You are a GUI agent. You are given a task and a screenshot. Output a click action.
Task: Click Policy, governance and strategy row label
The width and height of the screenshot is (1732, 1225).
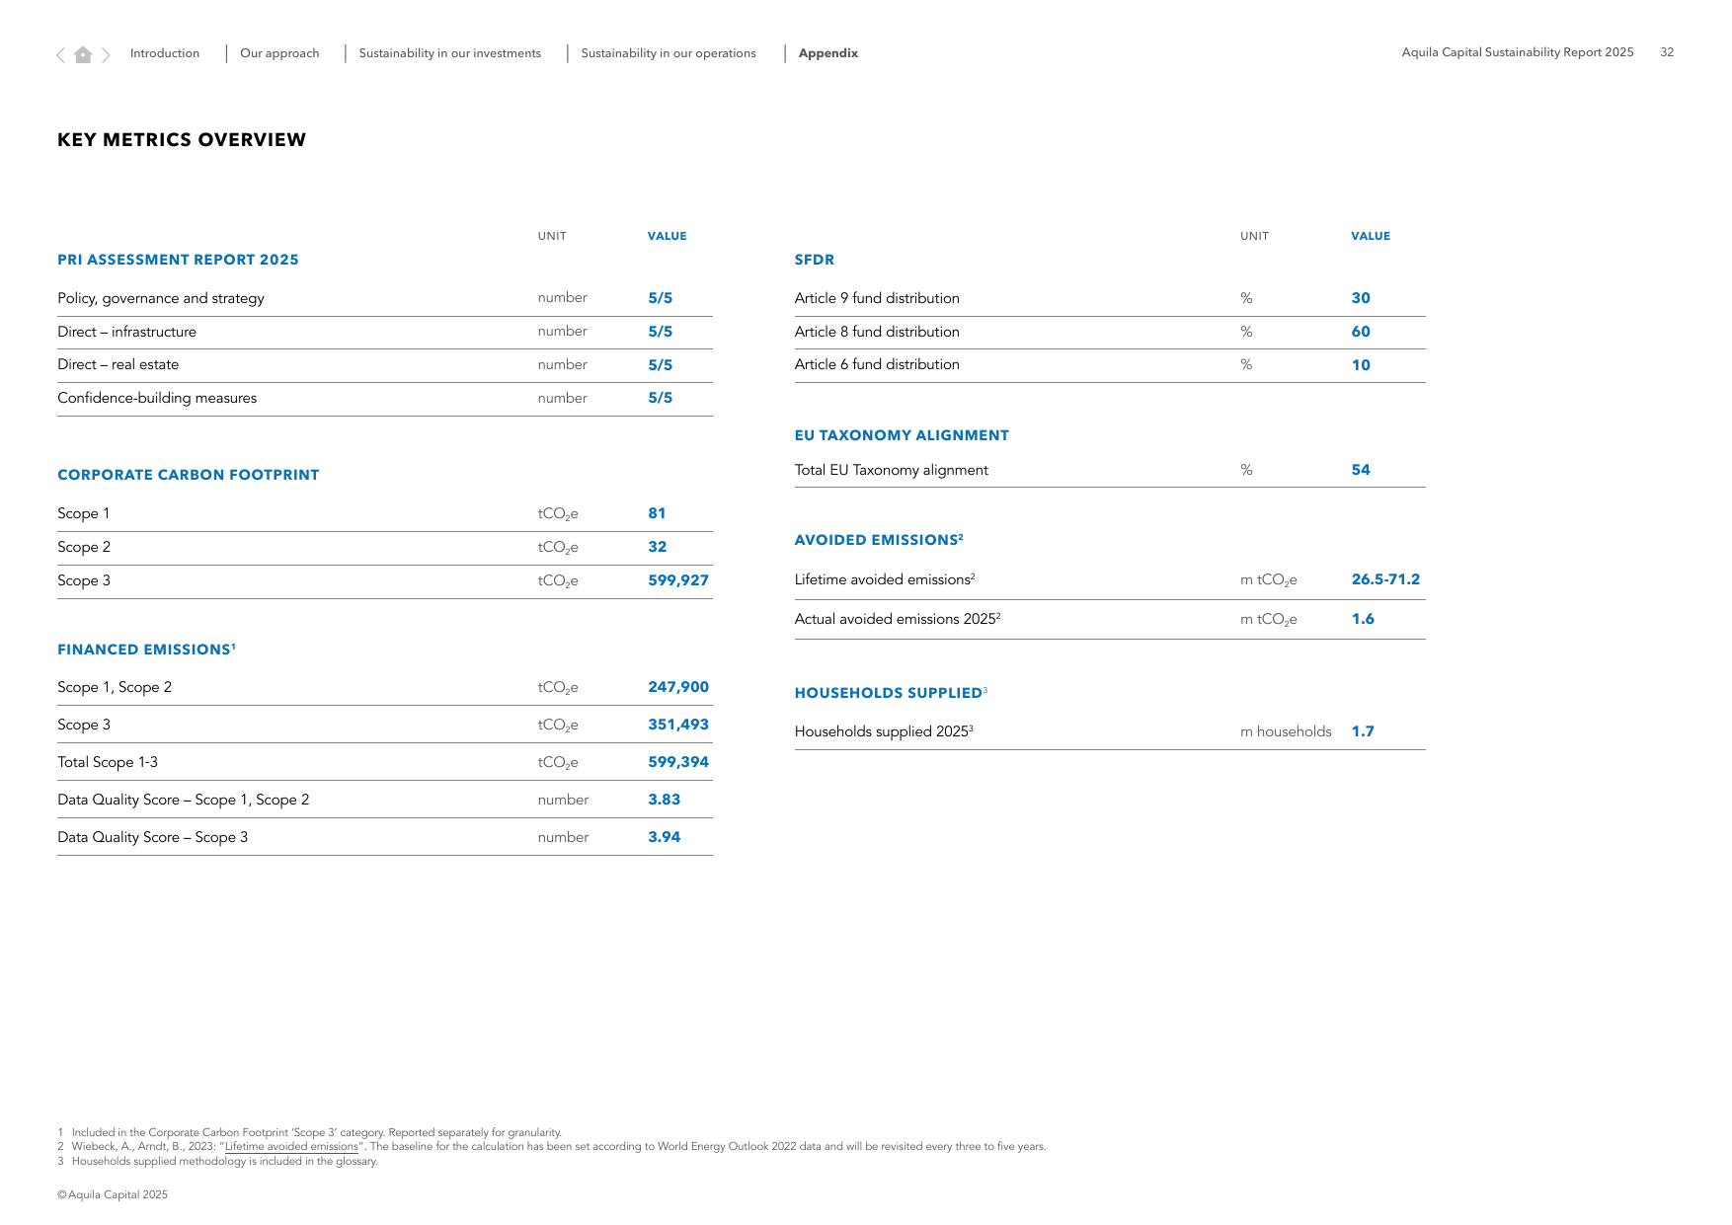(x=161, y=298)
